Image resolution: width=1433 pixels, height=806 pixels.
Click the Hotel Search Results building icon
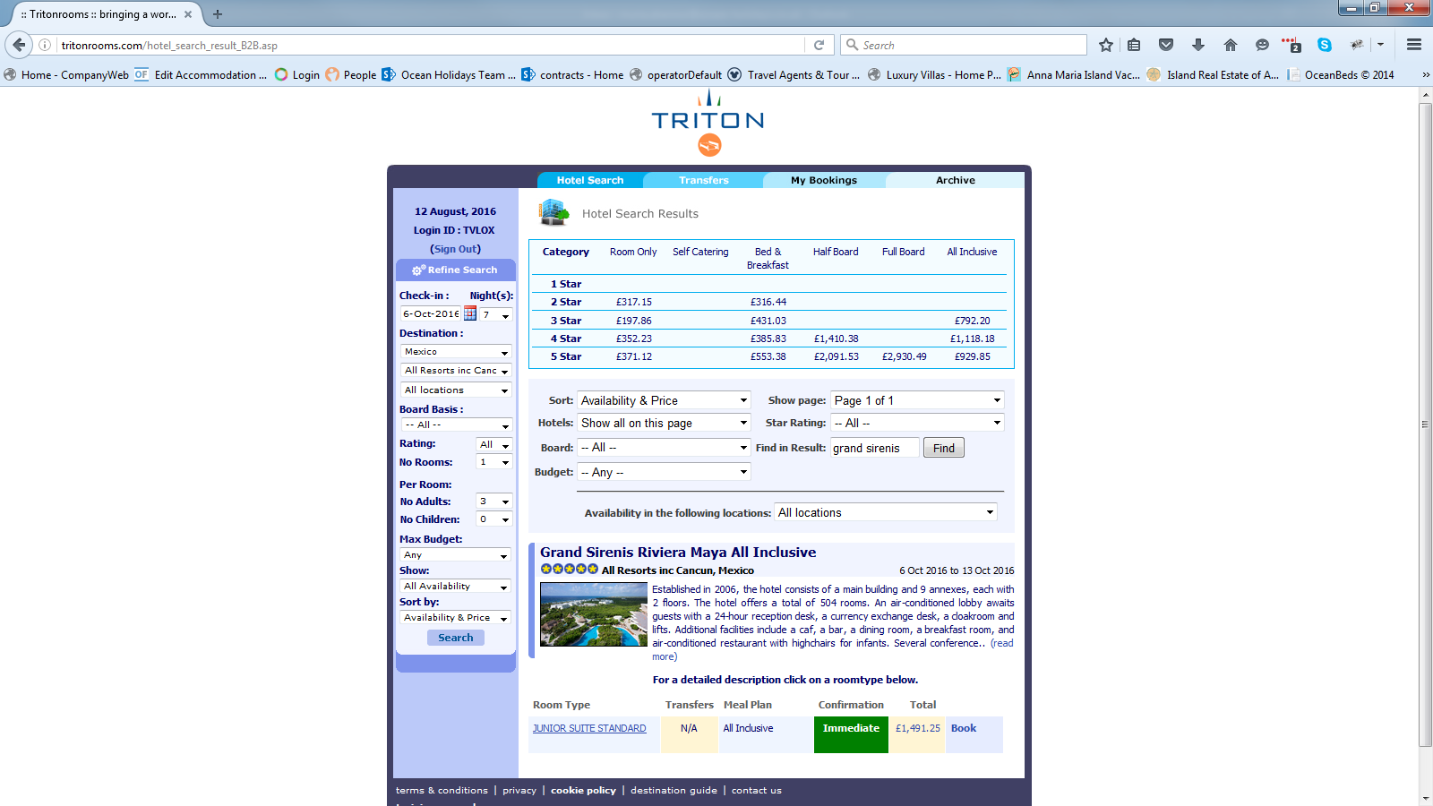point(554,212)
